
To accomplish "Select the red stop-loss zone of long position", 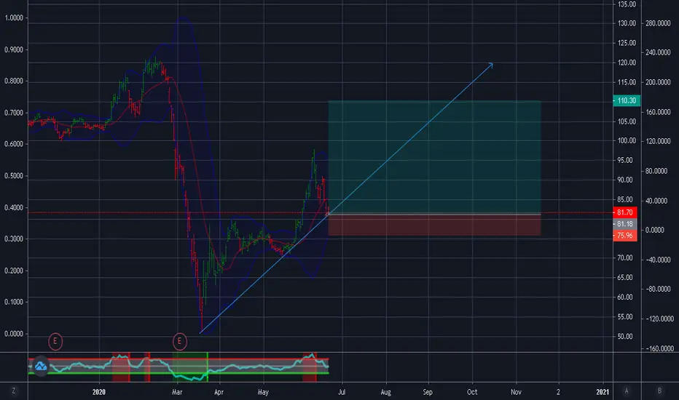I will (x=434, y=225).
